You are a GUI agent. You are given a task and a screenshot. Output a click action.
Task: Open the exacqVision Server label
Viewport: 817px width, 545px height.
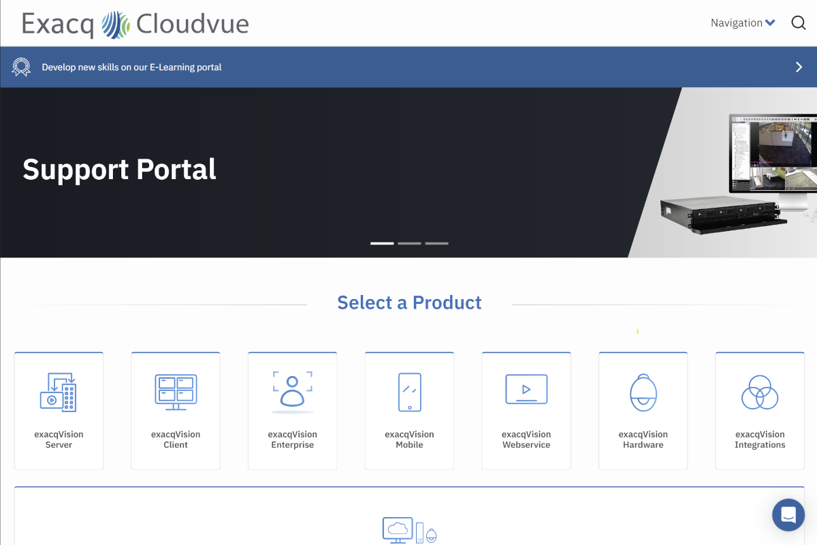point(59,439)
